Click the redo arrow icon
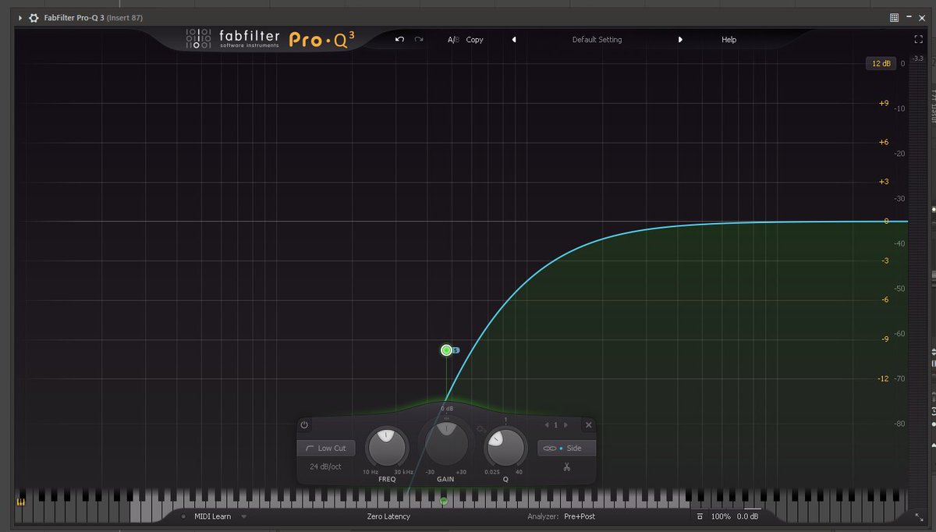The width and height of the screenshot is (936, 532). click(x=419, y=40)
